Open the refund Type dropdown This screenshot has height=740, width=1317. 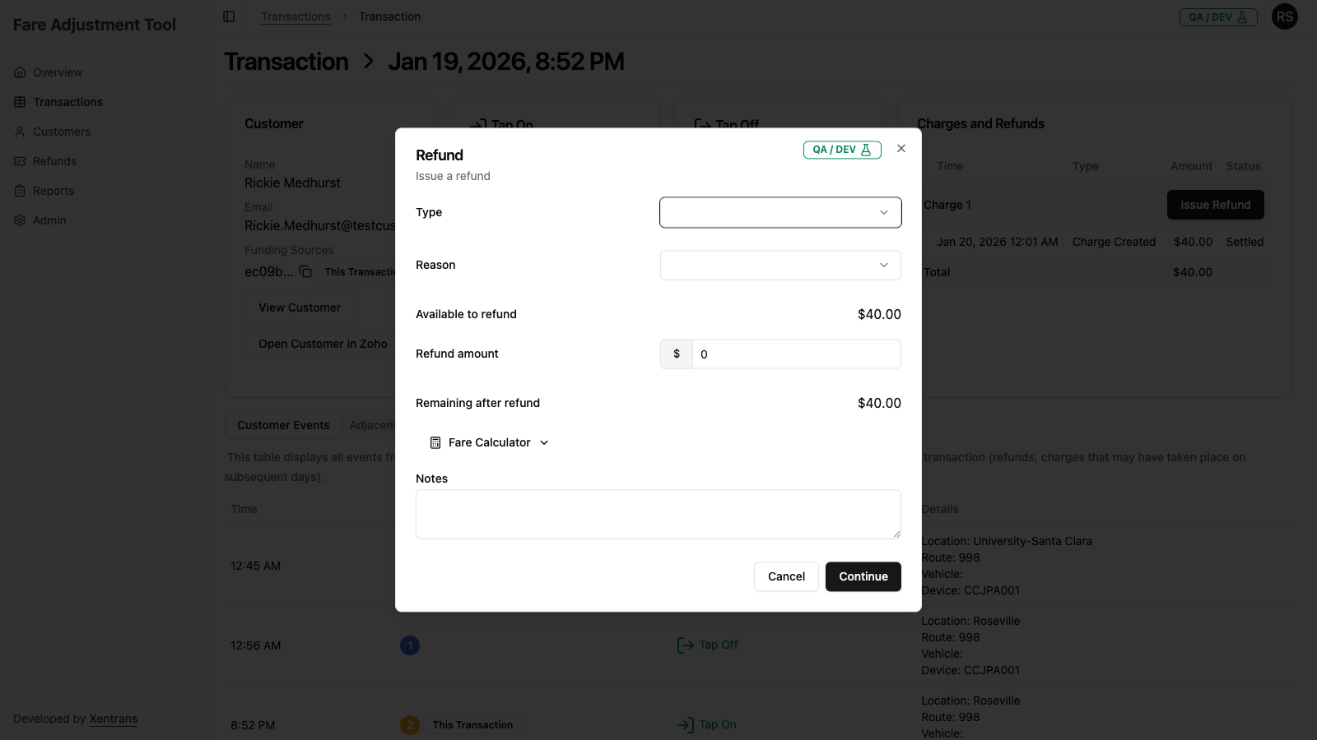(779, 212)
